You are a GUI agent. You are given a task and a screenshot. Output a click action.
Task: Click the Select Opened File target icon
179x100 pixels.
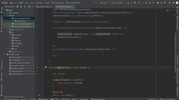(x=17, y=7)
